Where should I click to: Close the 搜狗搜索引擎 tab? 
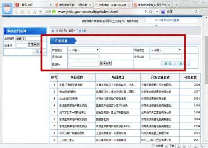coord(90,5)
